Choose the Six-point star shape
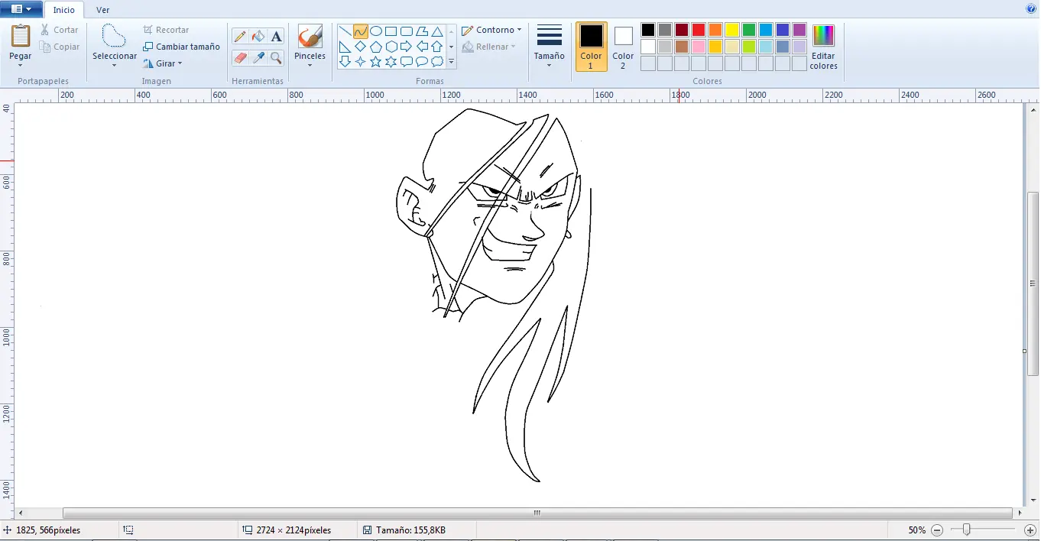1041x541 pixels. (391, 62)
